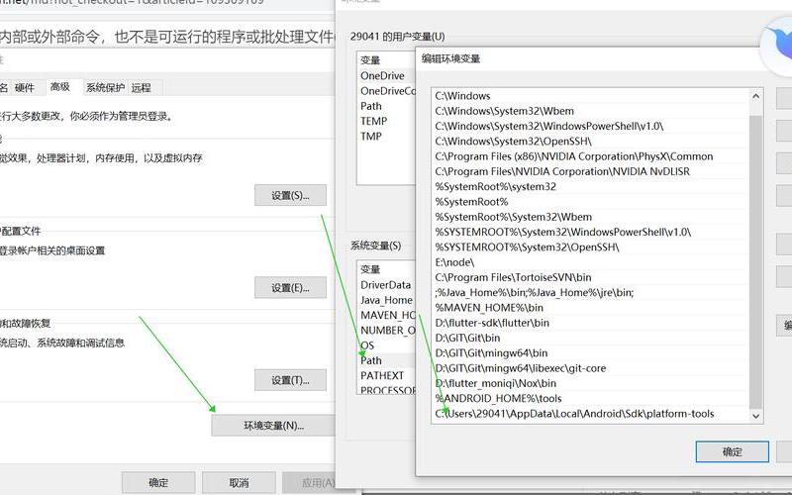Confirm 编辑环境变量 dialog with 确定
The image size is (792, 495).
[733, 451]
